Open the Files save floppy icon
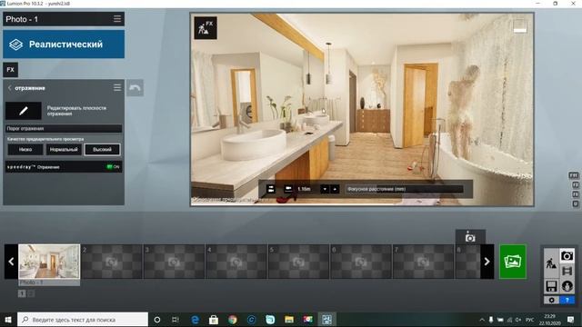 pos(551,286)
